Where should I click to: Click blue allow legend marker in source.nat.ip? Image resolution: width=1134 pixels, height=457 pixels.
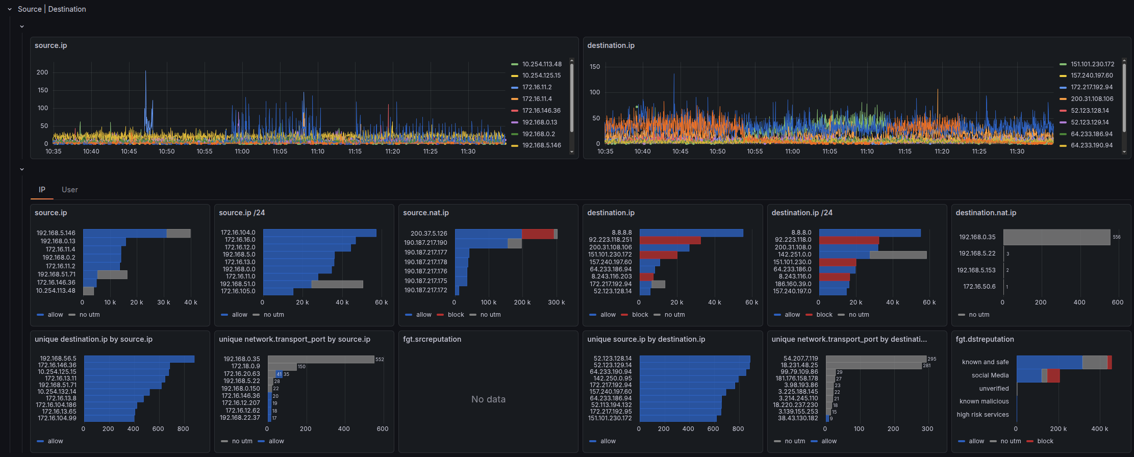(409, 315)
